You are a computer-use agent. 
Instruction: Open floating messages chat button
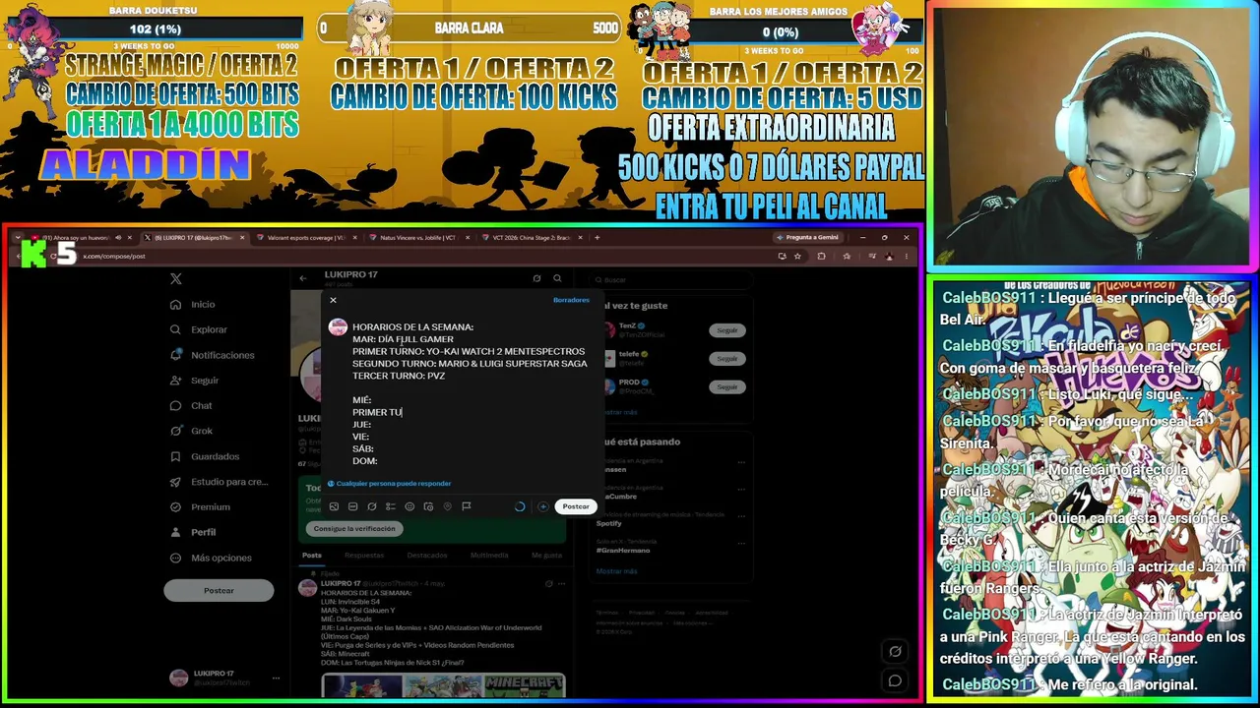point(895,680)
